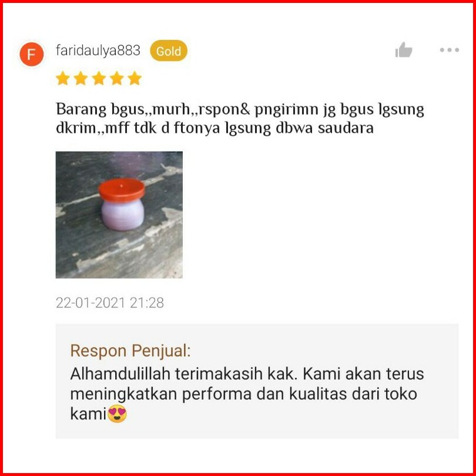Tap the heart-eyes emoji in seller reply
This screenshot has width=476, height=476.
tap(117, 414)
